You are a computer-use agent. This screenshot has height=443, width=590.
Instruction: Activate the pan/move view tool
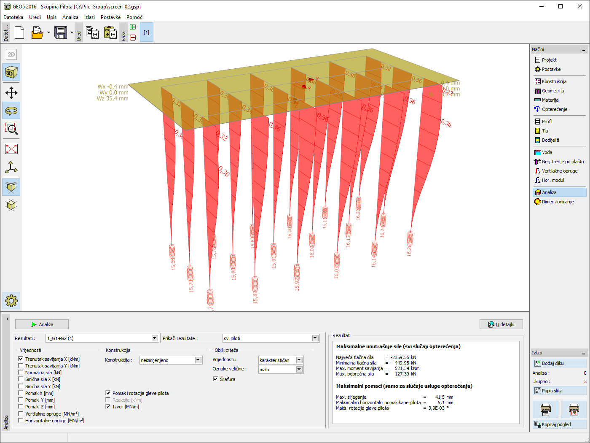11,93
